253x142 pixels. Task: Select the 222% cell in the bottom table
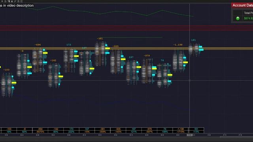(x=71, y=132)
